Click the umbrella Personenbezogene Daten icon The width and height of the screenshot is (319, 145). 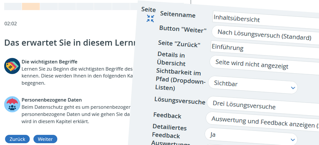click(x=12, y=104)
